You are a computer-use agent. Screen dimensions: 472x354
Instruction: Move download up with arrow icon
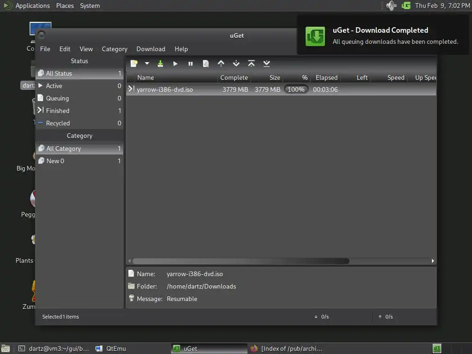[221, 64]
